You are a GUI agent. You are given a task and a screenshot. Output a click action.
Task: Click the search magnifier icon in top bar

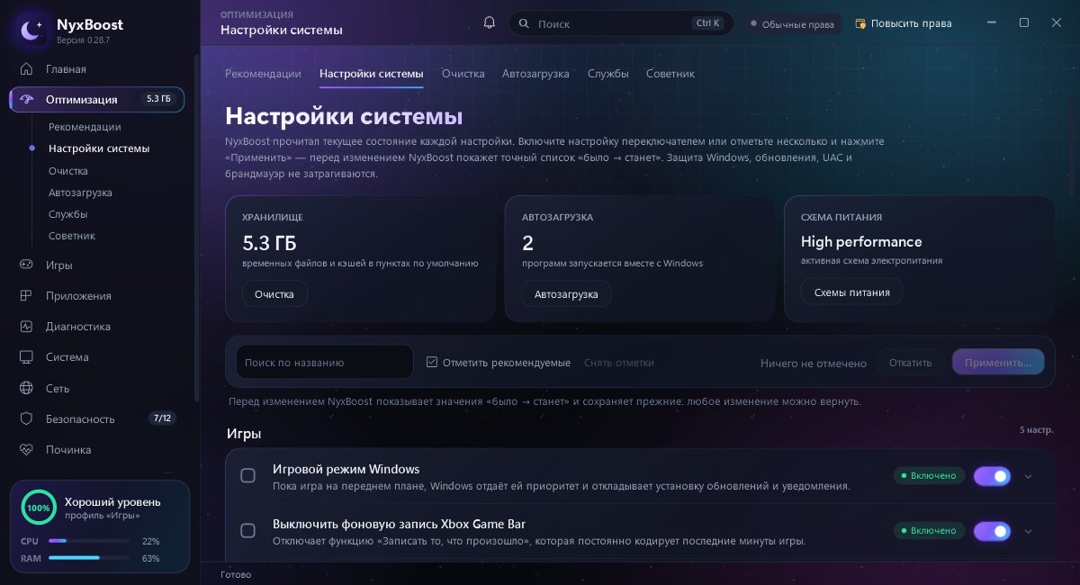pos(524,23)
